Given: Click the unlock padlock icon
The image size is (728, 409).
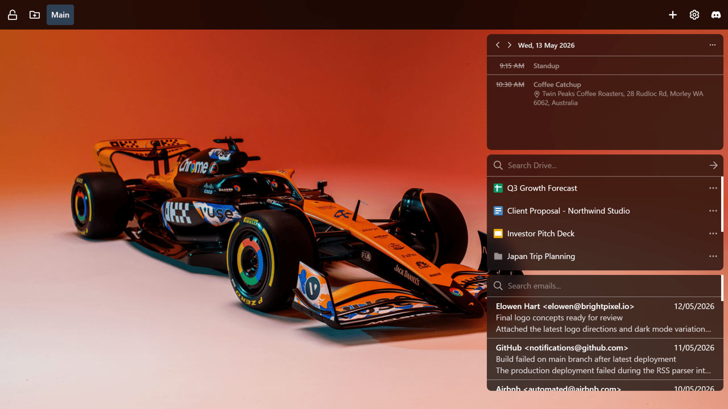Looking at the screenshot, I should 13,15.
